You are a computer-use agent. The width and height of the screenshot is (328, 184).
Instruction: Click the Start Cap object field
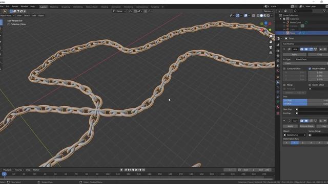pyautogui.click(x=312, y=109)
